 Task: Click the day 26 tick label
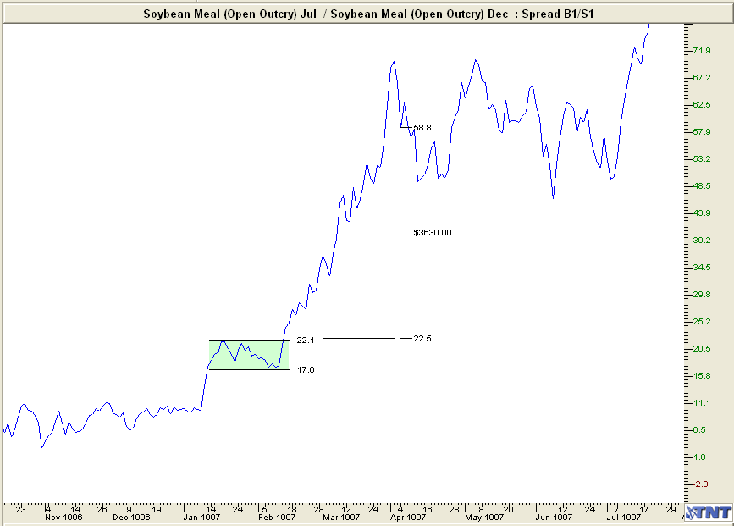102,509
